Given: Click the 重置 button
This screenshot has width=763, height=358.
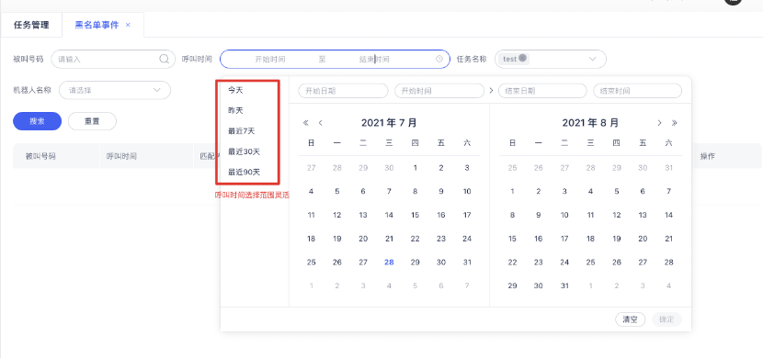Looking at the screenshot, I should 92,121.
